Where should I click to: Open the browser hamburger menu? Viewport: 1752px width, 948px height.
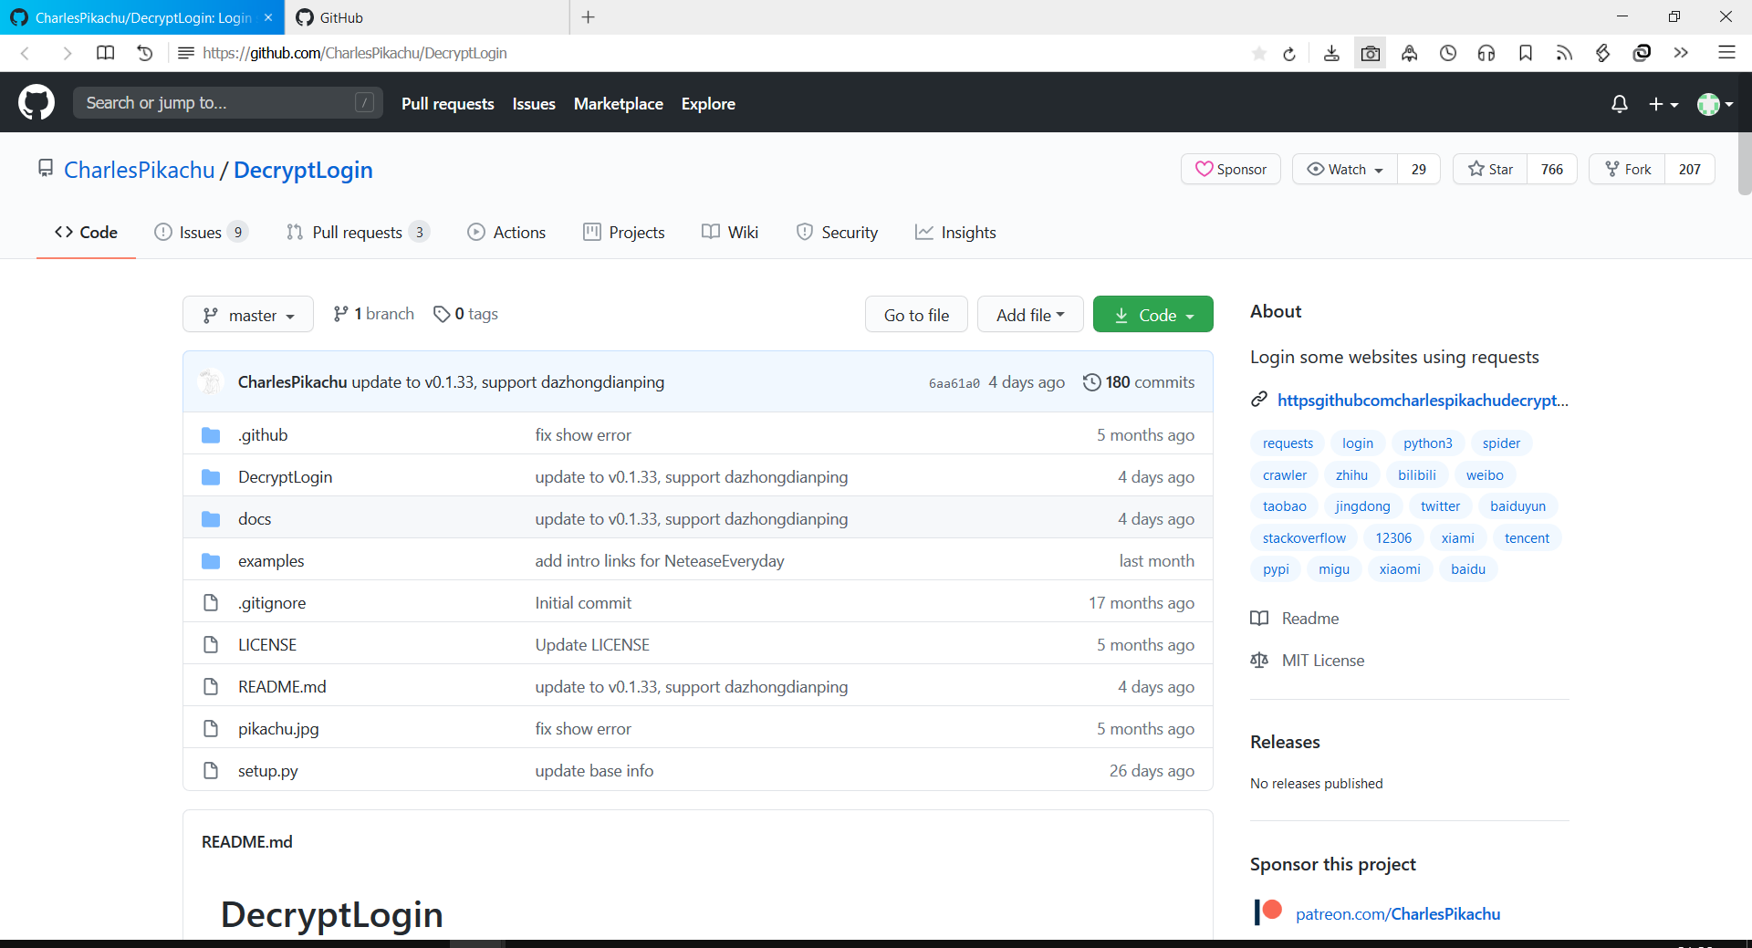click(1726, 53)
